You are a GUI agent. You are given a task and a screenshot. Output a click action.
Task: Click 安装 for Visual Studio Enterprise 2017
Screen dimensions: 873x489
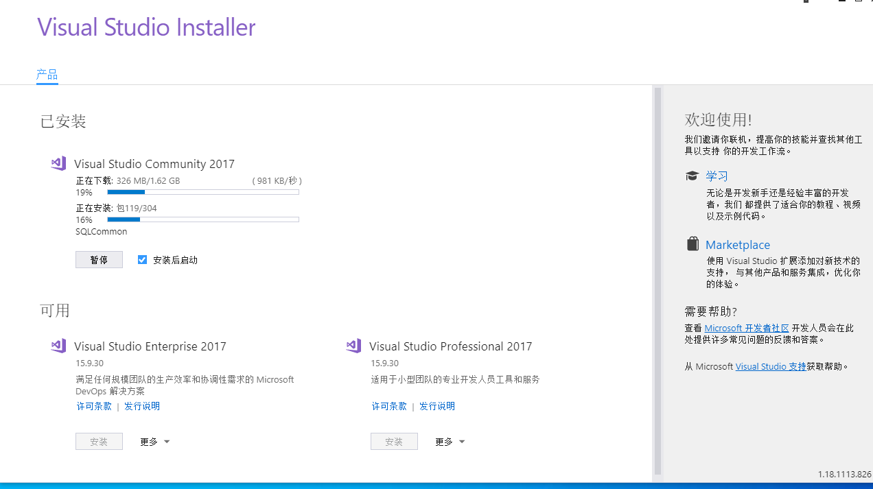pos(99,441)
